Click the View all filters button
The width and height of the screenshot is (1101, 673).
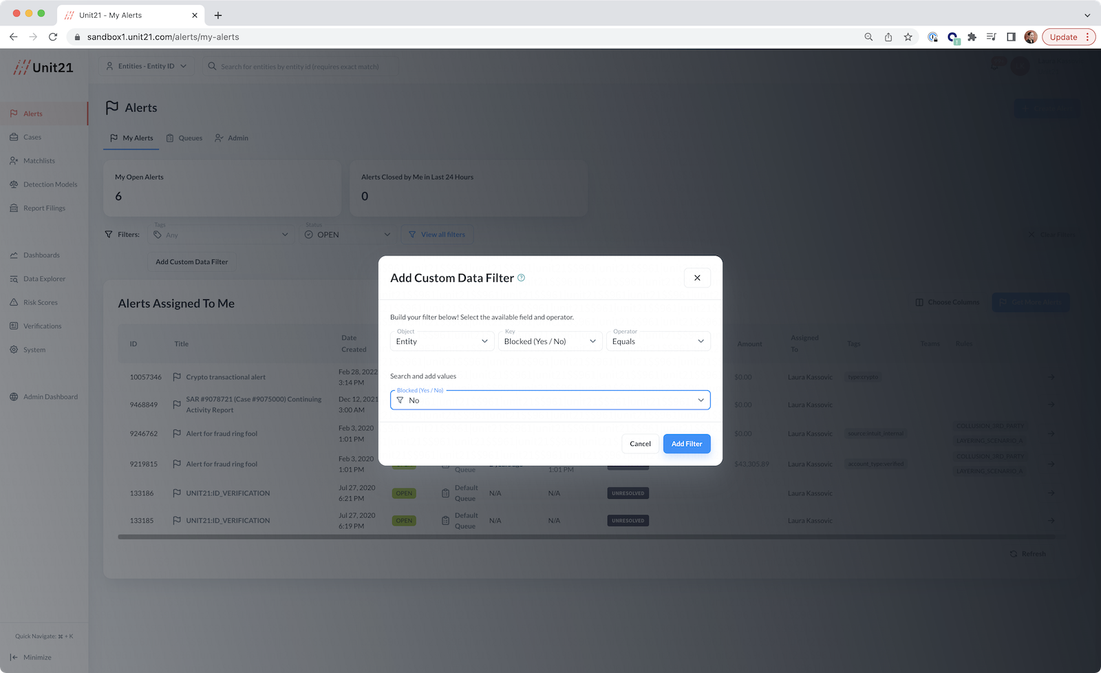coord(437,235)
